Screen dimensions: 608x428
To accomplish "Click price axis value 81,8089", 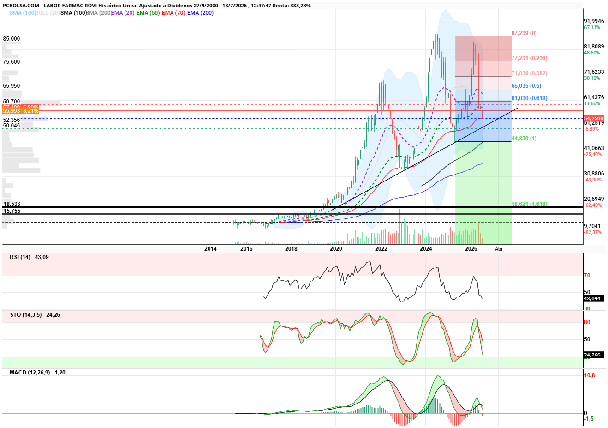I will point(594,47).
